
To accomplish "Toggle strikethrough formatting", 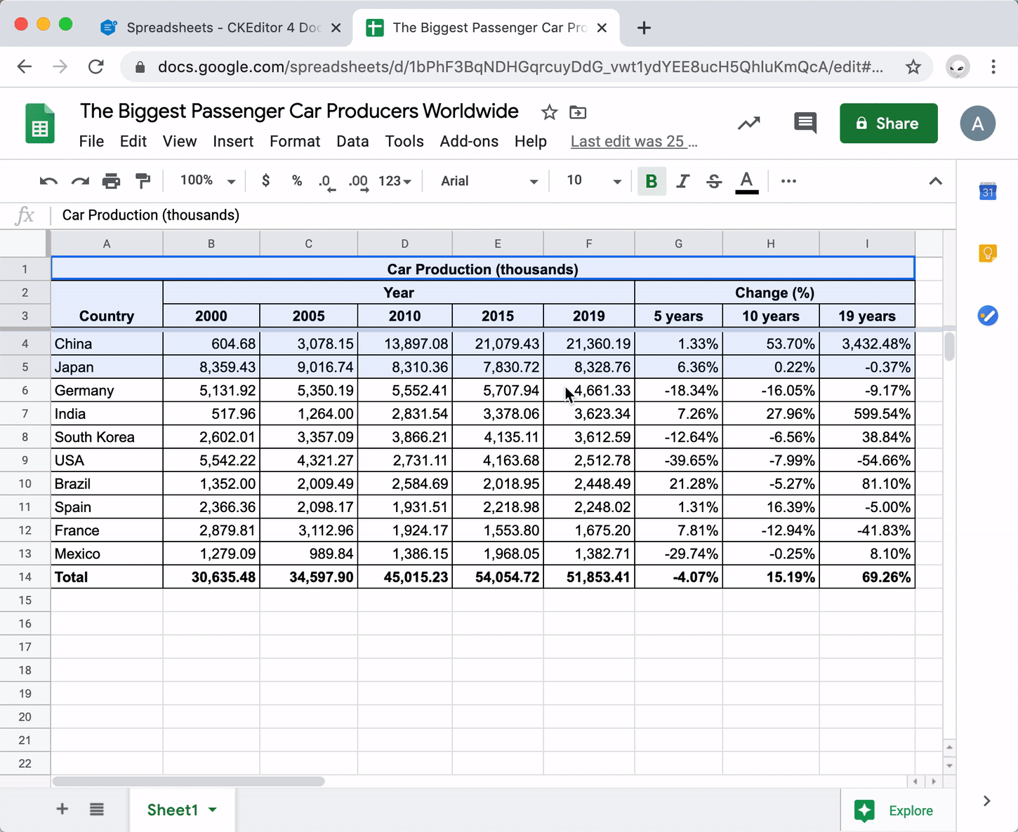I will (714, 182).
